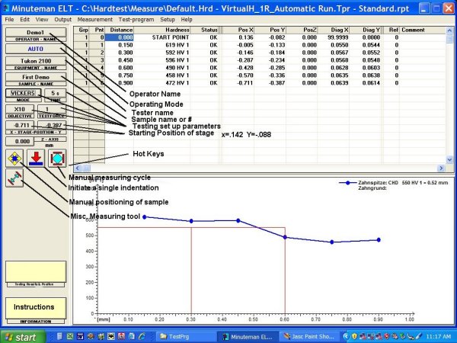Select the Diag Y value 0.0638 cell
This screenshot has height=343, width=457.
coord(365,75)
